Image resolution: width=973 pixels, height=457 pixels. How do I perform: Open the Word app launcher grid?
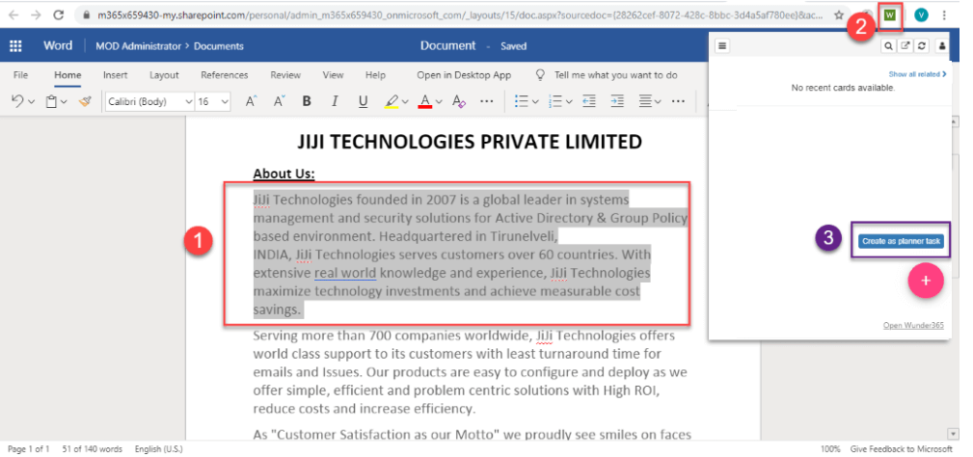16,45
